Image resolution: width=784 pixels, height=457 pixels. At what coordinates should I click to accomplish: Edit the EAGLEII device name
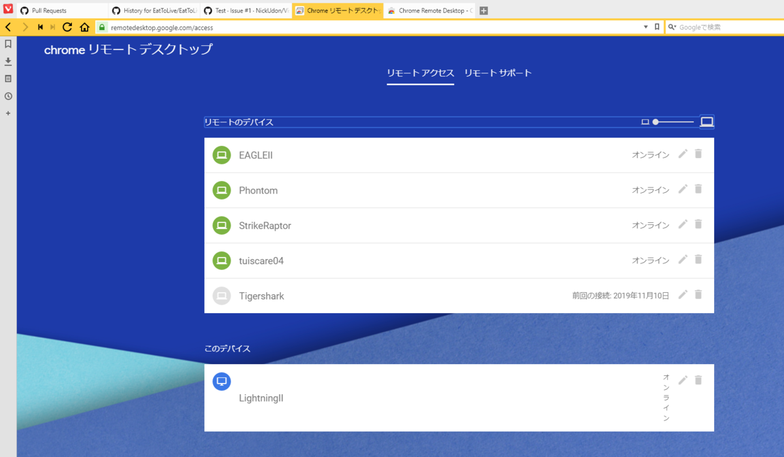[683, 154]
